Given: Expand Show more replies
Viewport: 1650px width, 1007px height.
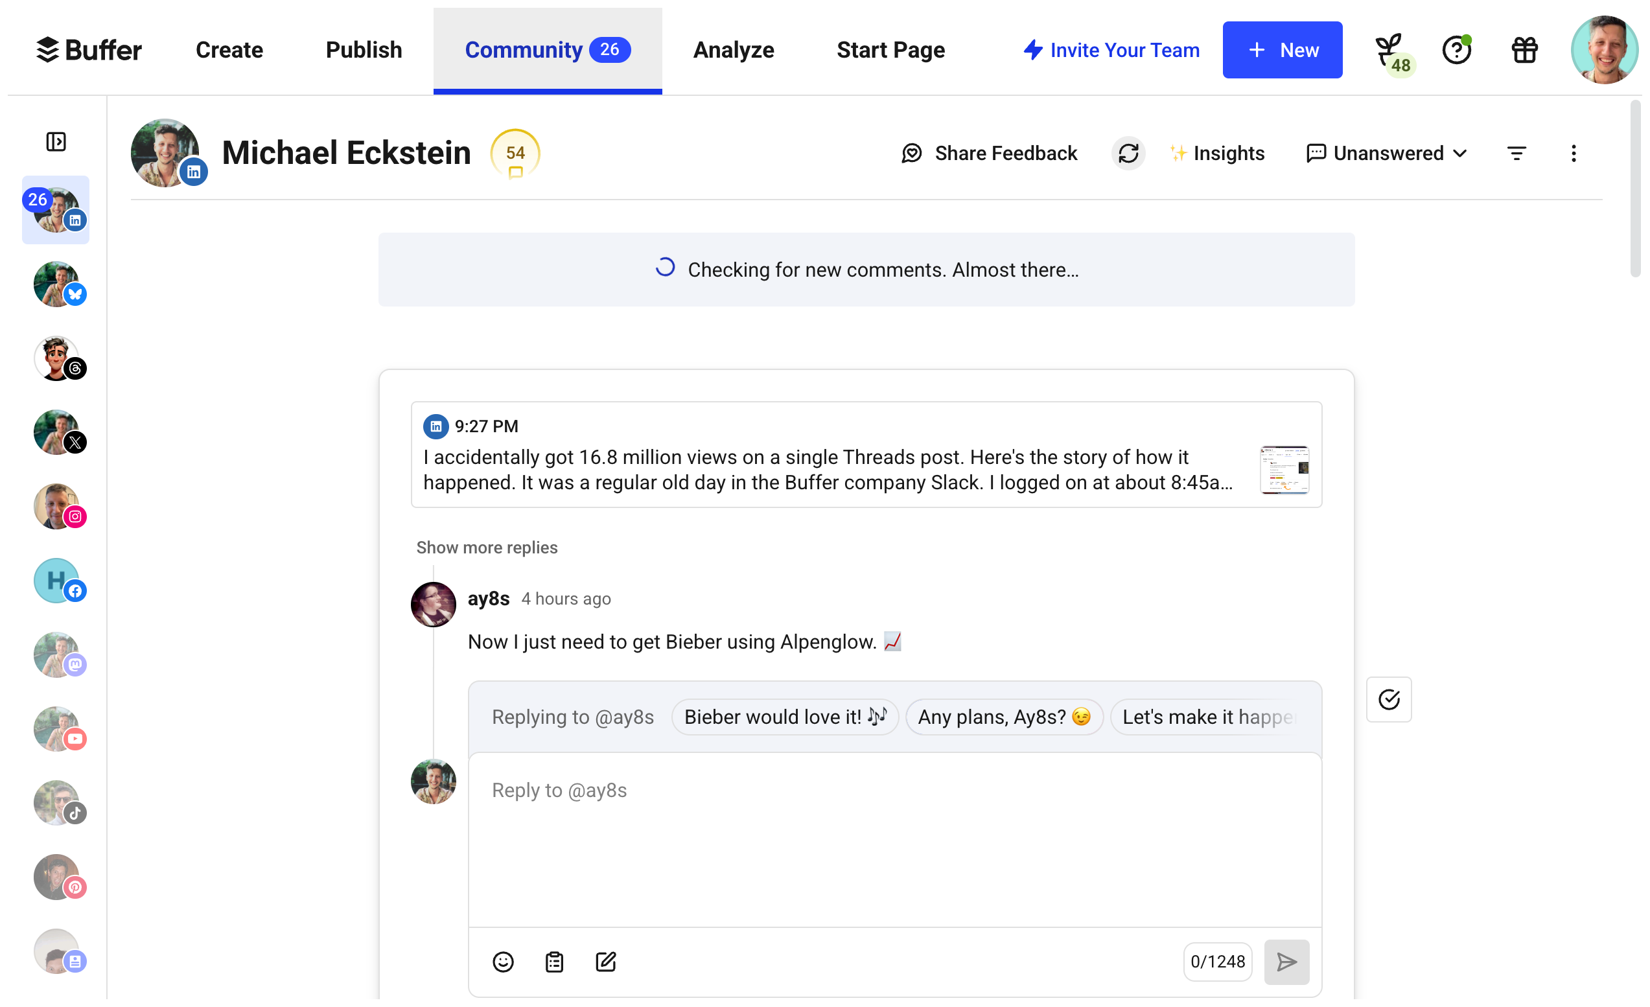Looking at the screenshot, I should click(x=487, y=547).
